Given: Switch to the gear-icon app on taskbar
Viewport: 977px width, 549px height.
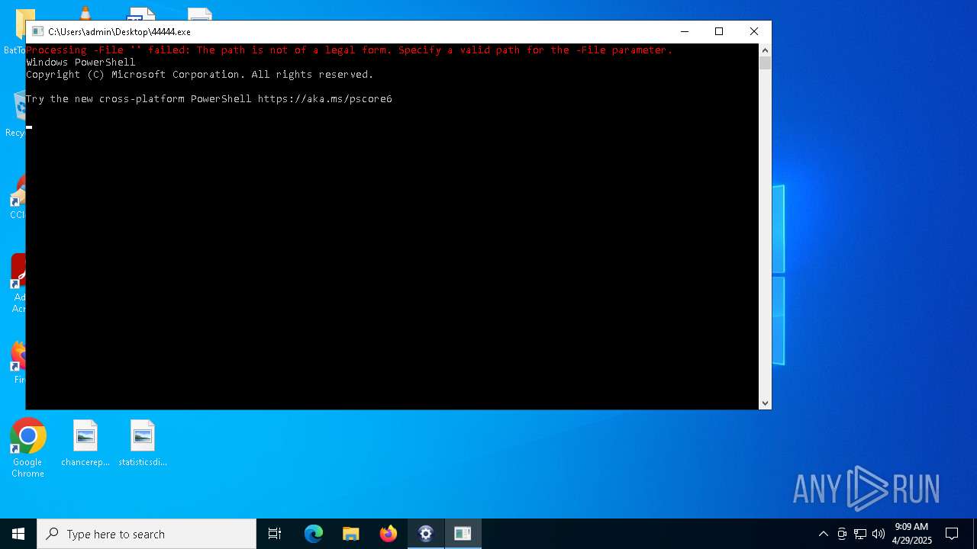Looking at the screenshot, I should click(426, 534).
